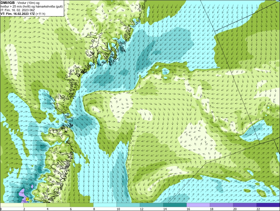Select the 8–10 m/s light cyan legend swatch

coord(105,205)
